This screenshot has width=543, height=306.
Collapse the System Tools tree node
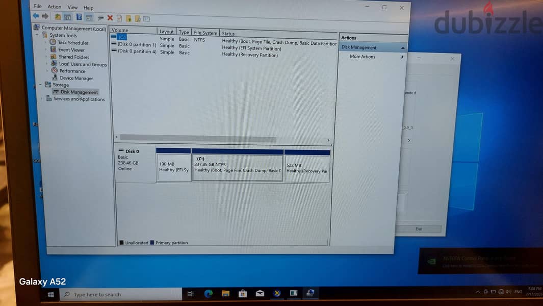pyautogui.click(x=37, y=35)
